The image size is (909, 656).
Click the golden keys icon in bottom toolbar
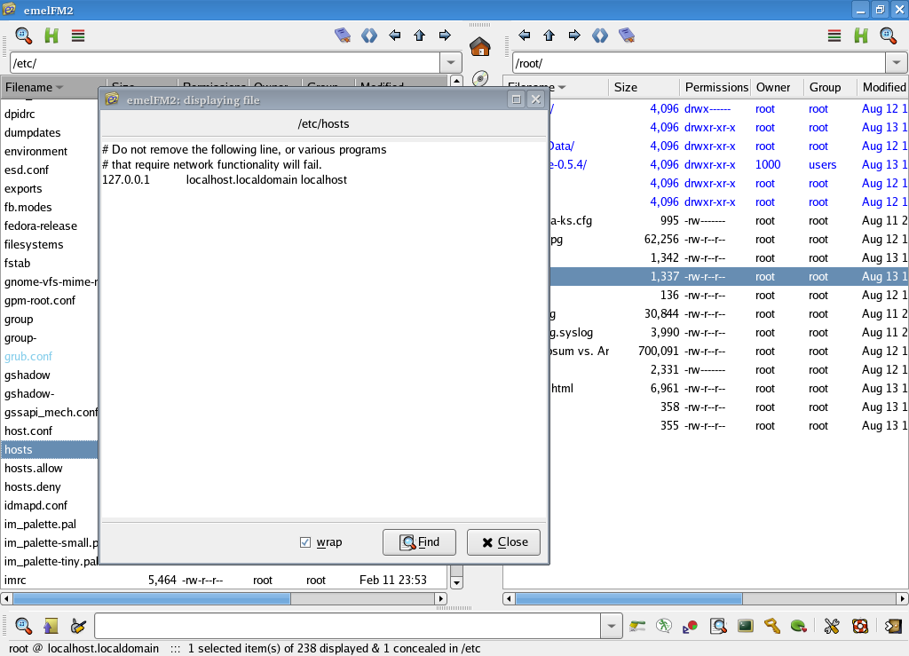point(772,626)
